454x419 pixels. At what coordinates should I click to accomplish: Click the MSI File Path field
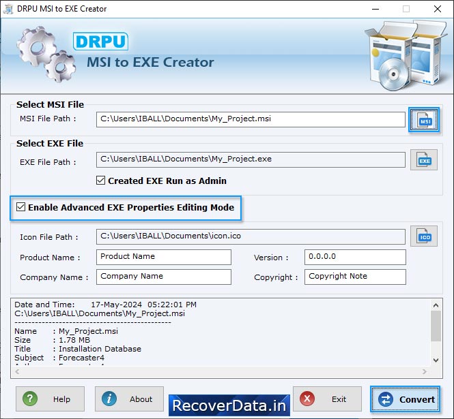(251, 119)
